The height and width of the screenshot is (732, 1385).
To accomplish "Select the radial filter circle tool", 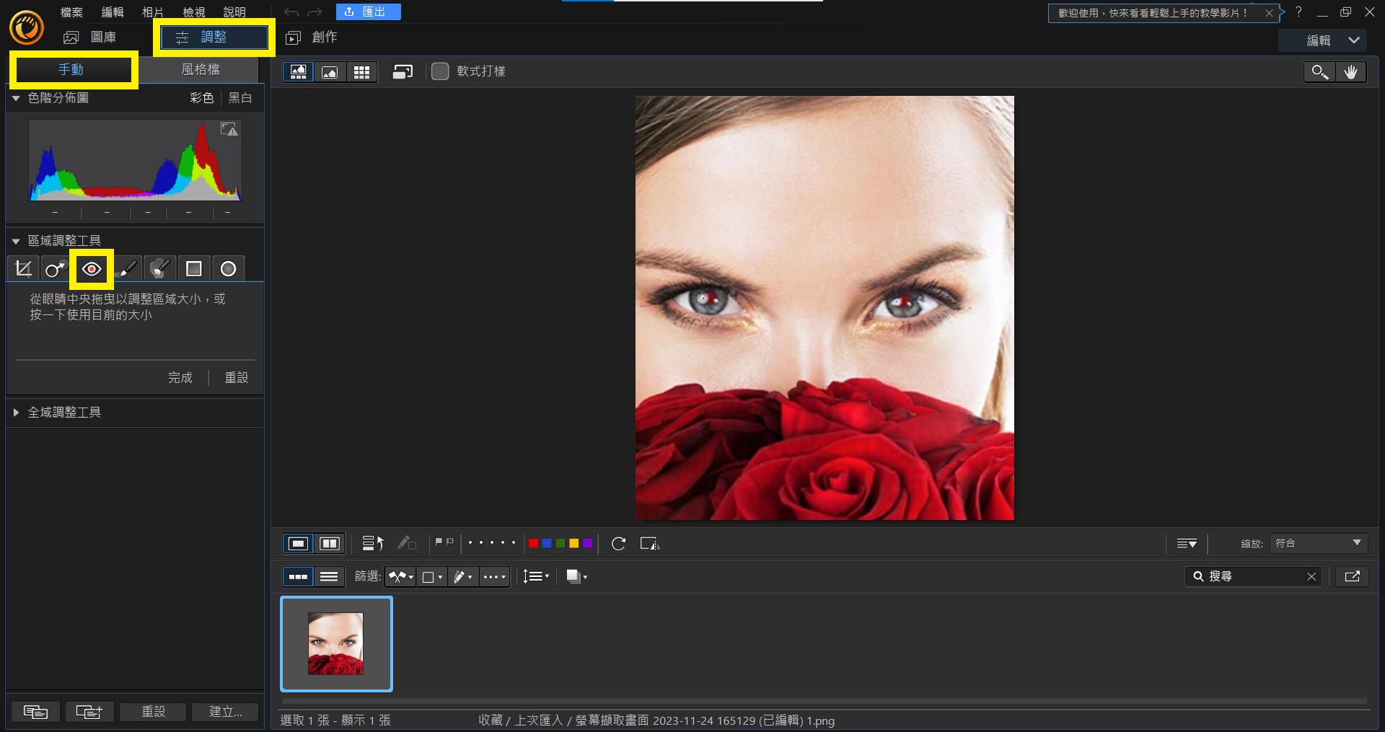I will 228,269.
